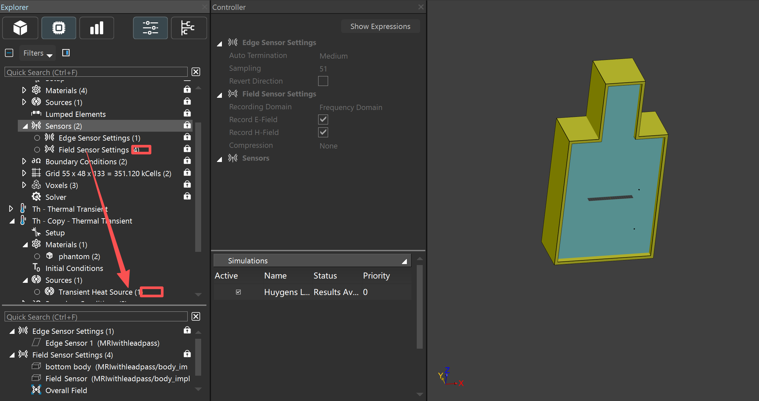759x401 pixels.
Task: Disable the active Huygens simulation checkbox
Action: point(238,292)
